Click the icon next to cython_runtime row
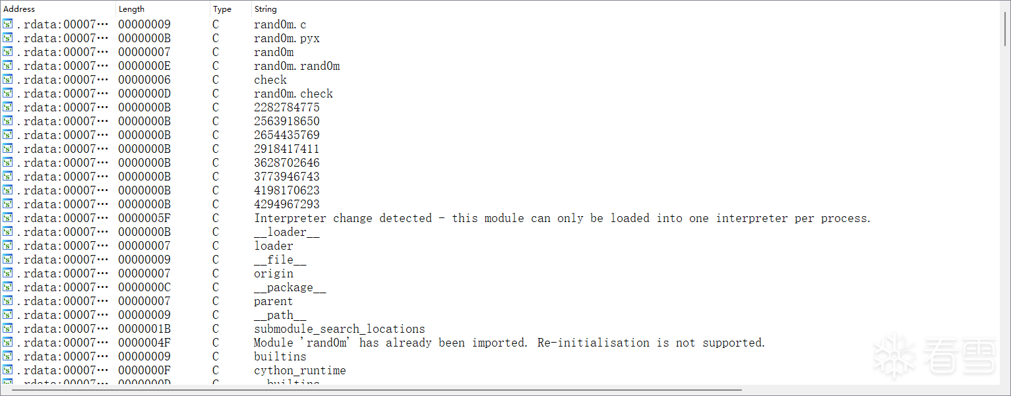Viewport: 1011px width, 396px height. click(x=7, y=370)
